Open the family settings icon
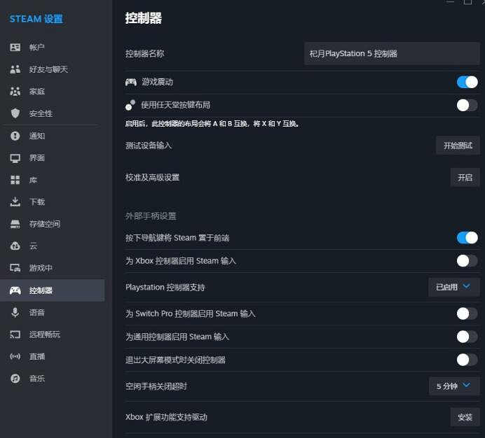Image resolution: width=485 pixels, height=438 pixels. (15, 92)
